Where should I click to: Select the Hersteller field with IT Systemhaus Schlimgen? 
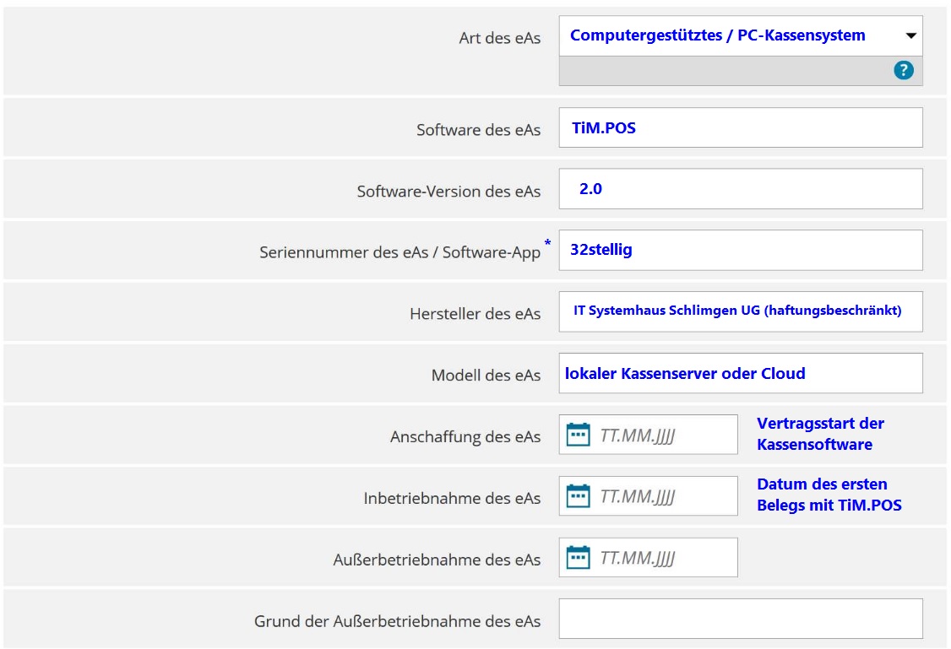point(740,311)
